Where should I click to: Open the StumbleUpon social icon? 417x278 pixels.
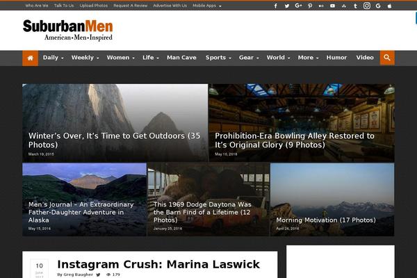pyautogui.click(x=344, y=6)
